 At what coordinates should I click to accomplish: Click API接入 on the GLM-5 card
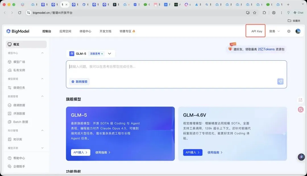tap(80, 152)
